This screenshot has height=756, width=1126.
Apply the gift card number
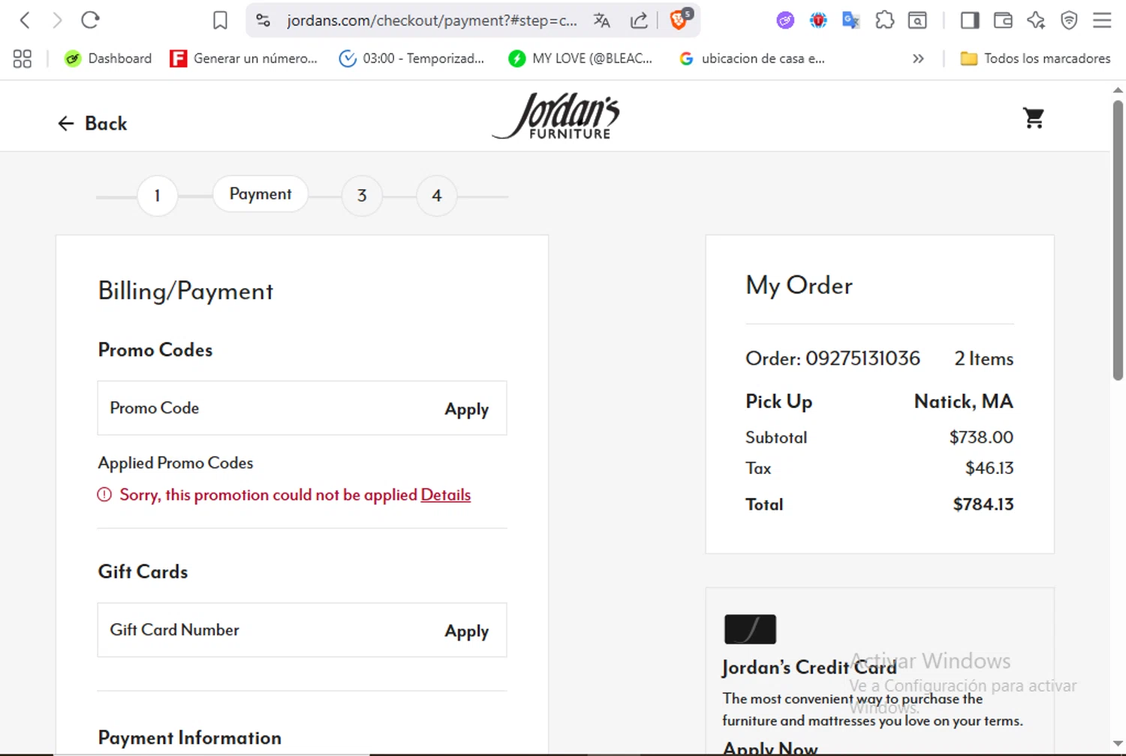(466, 631)
